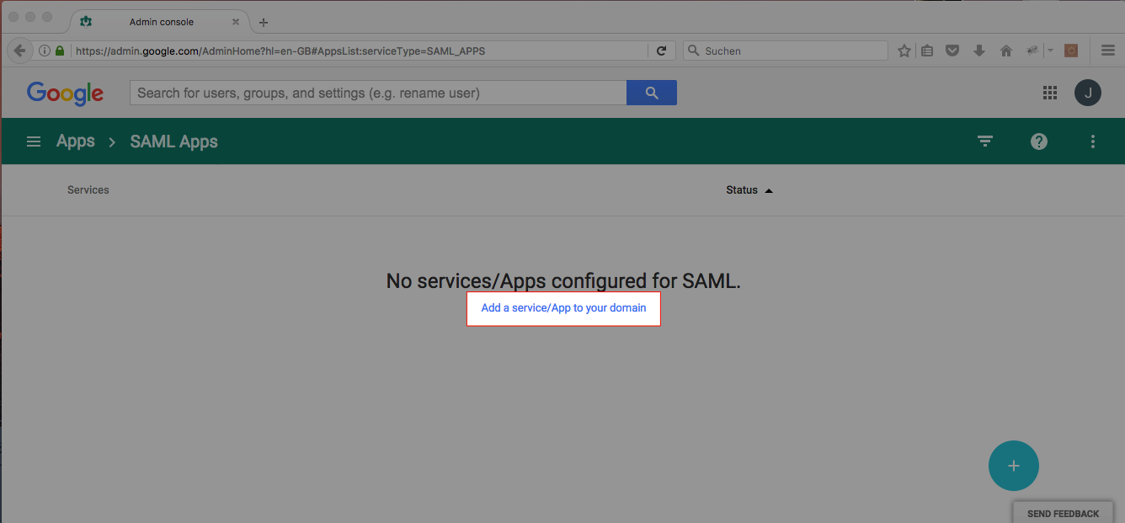Image resolution: width=1125 pixels, height=523 pixels.
Task: Open the main navigation hamburger menu
Action: pos(34,141)
